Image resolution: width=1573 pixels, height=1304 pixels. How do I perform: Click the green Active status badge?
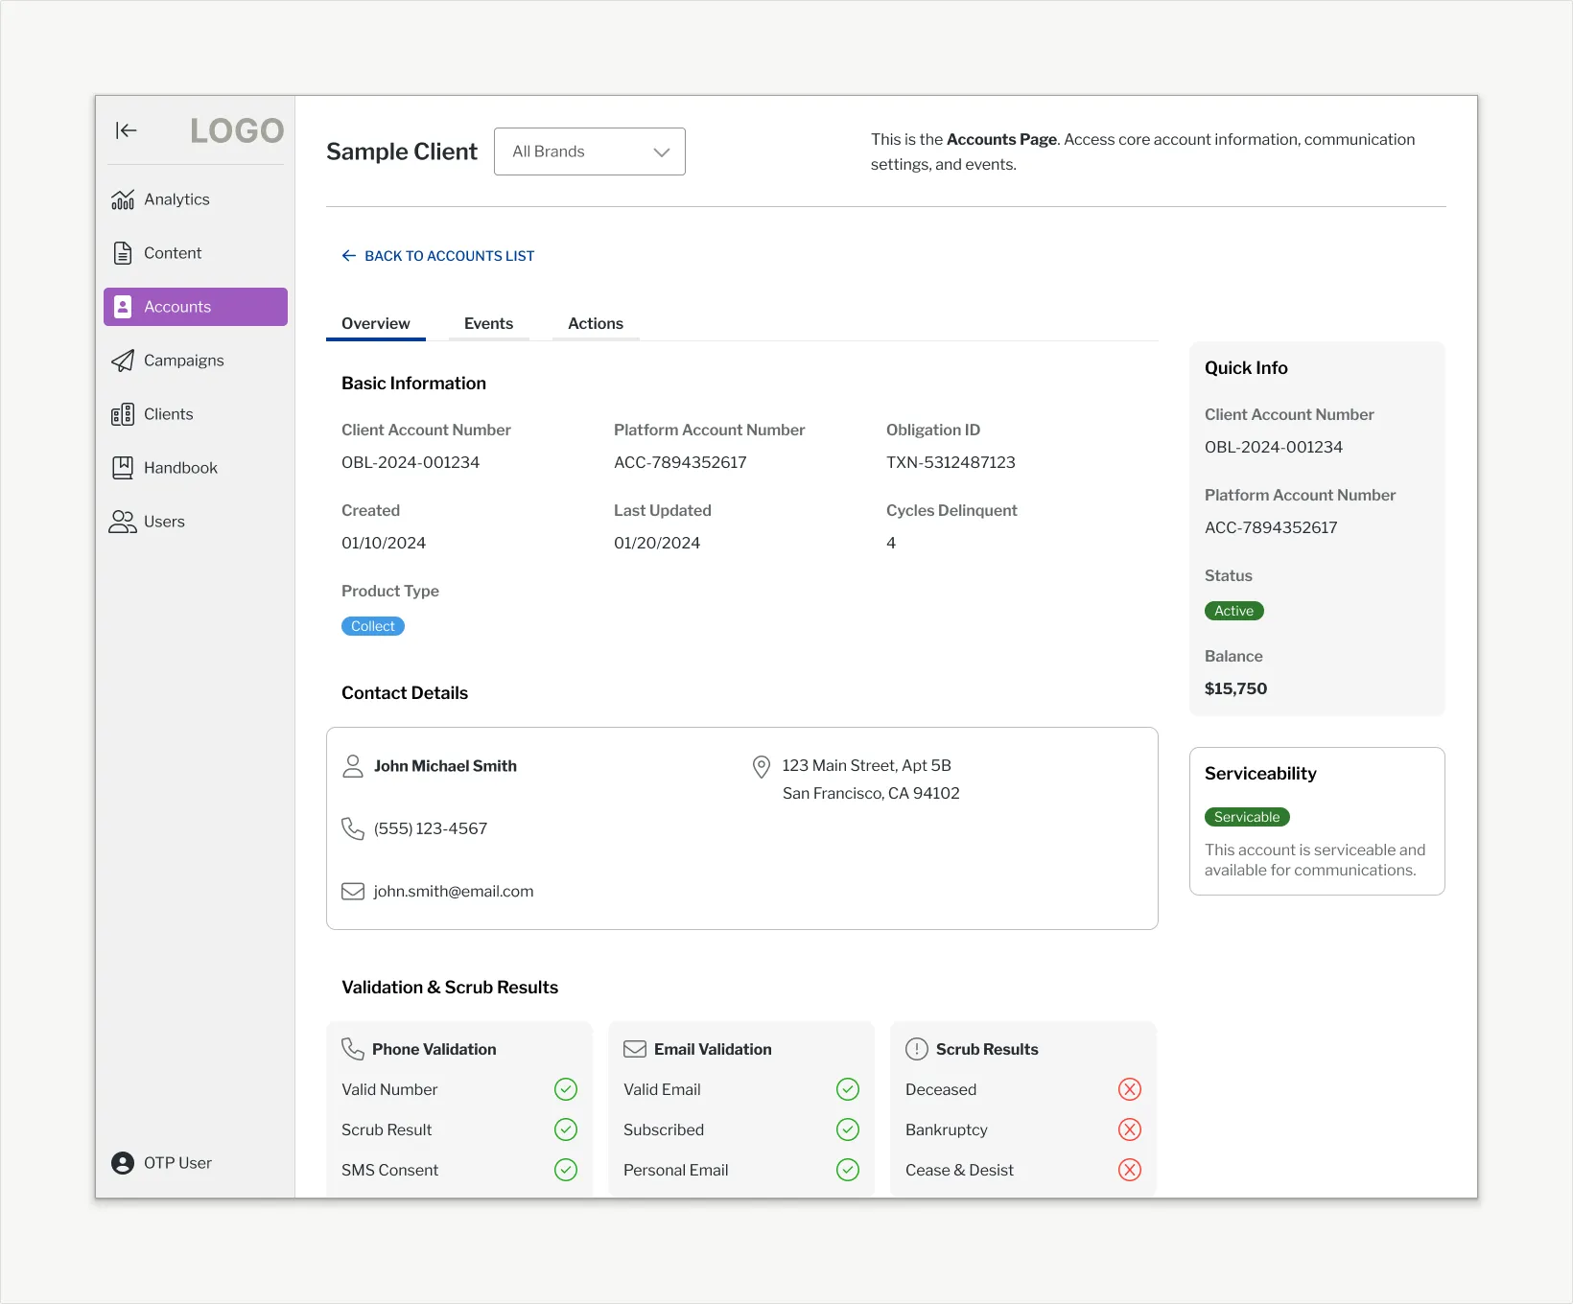click(x=1234, y=611)
